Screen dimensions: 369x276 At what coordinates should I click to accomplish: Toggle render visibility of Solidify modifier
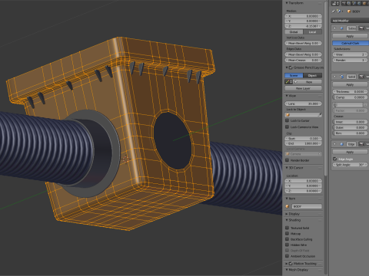point(361,77)
